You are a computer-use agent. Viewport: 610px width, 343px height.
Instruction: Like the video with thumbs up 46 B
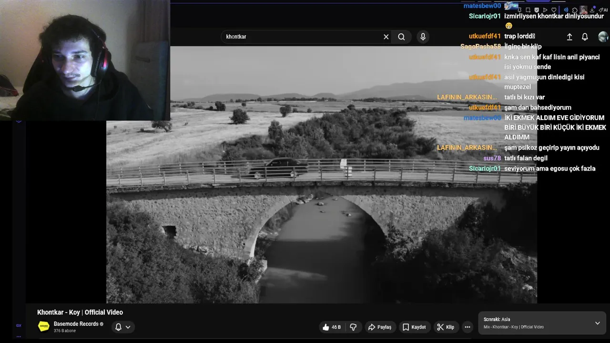click(x=332, y=327)
